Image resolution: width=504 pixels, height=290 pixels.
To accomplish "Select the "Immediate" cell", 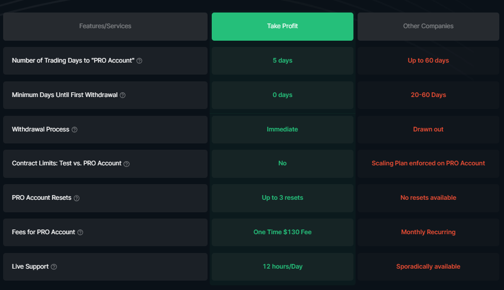I will [x=282, y=129].
